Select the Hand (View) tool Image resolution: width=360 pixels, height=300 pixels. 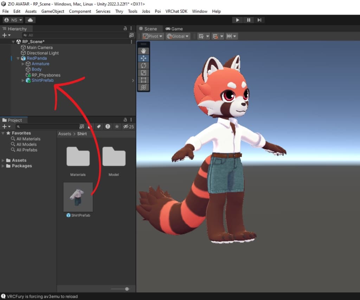143,51
